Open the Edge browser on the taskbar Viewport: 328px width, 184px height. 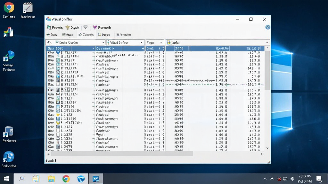click(x=81, y=179)
